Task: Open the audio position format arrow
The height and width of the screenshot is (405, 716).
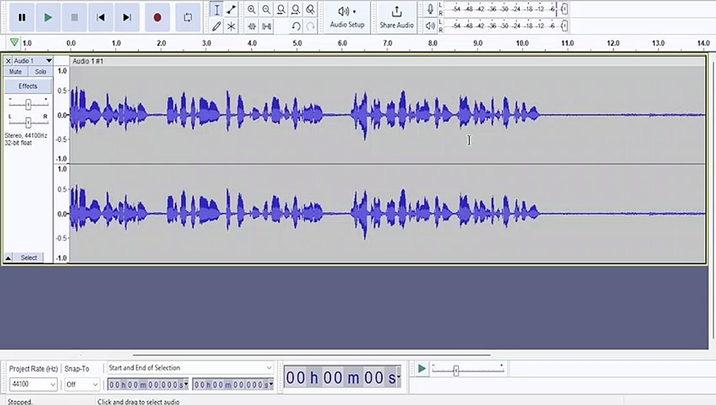Action: click(x=399, y=378)
